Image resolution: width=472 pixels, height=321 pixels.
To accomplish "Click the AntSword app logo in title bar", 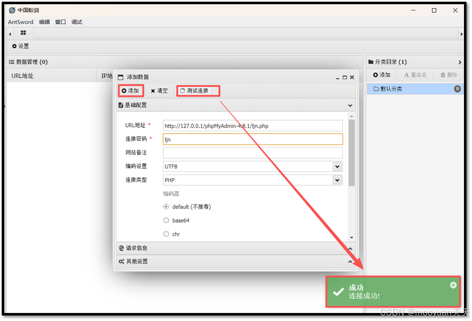I will click(x=12, y=10).
